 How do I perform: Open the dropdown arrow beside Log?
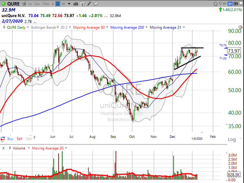241,138
